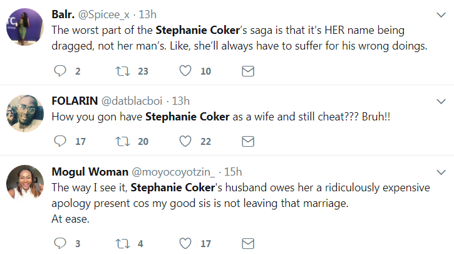454x254 pixels.
Task: Share FOLARIN's tweet by message
Action: [x=247, y=142]
